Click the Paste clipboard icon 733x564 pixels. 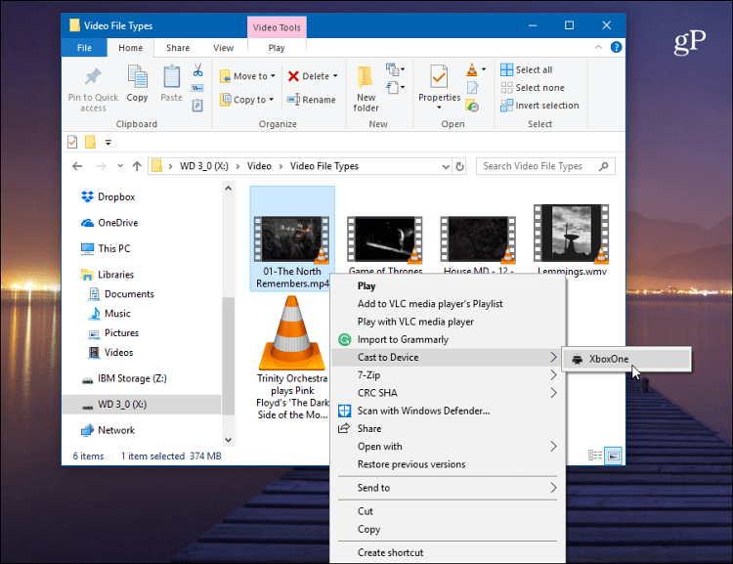171,76
